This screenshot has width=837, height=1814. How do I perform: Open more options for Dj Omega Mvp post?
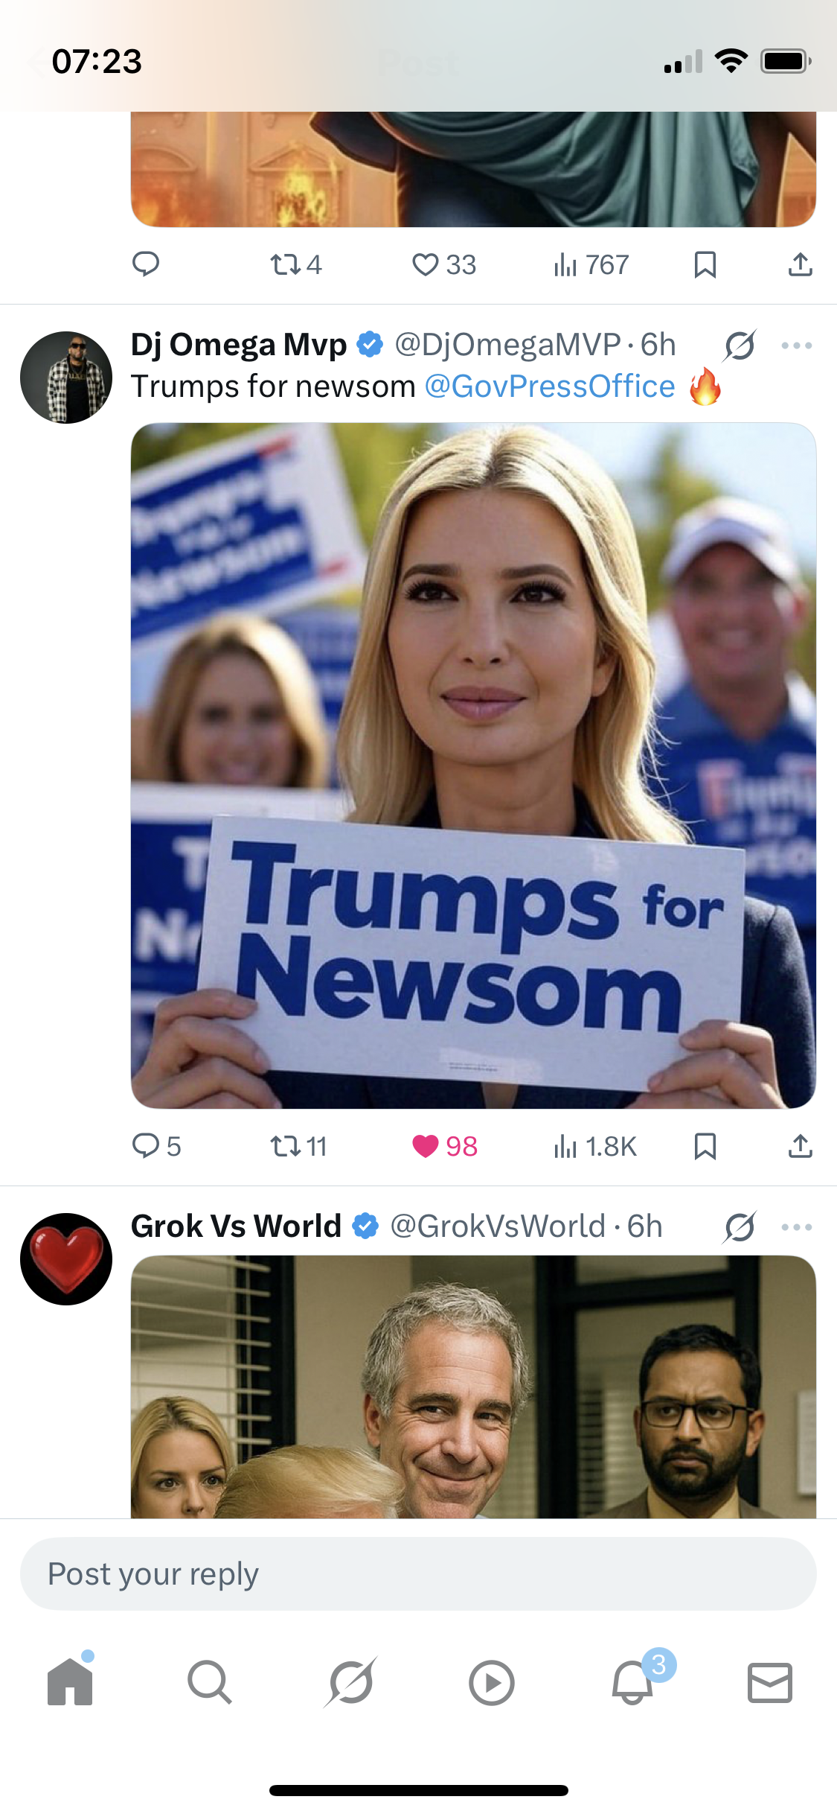point(797,346)
